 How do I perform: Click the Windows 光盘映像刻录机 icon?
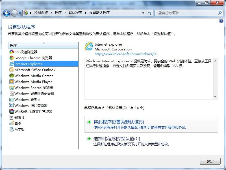pyautogui.click(x=12, y=93)
